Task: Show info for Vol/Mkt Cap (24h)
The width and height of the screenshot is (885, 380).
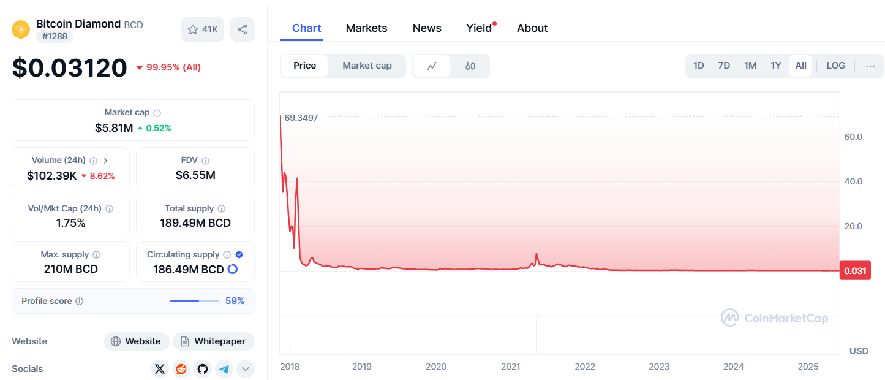Action: (x=109, y=208)
